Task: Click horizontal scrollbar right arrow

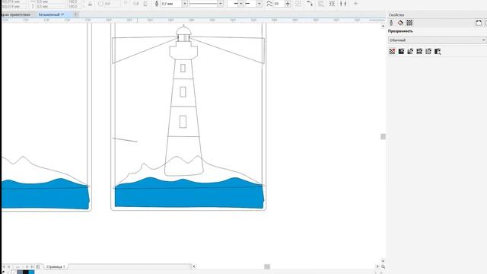Action: point(377,266)
